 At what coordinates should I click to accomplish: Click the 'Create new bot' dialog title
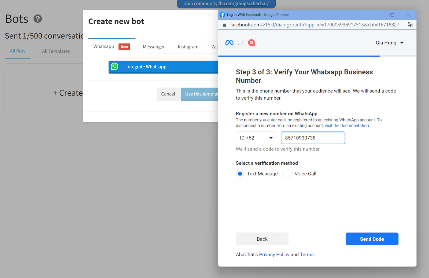pyautogui.click(x=116, y=21)
